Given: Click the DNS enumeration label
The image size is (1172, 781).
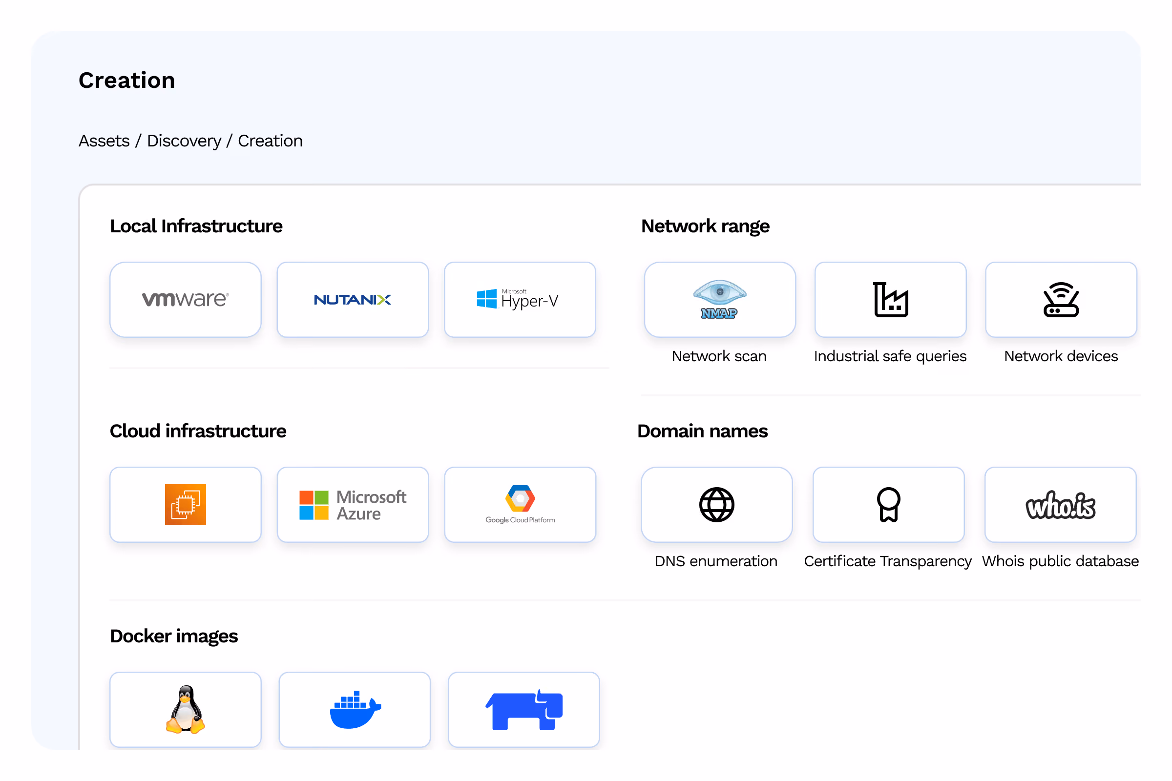Looking at the screenshot, I should [x=716, y=561].
